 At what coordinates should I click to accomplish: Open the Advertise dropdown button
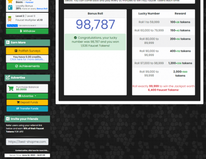(27, 96)
